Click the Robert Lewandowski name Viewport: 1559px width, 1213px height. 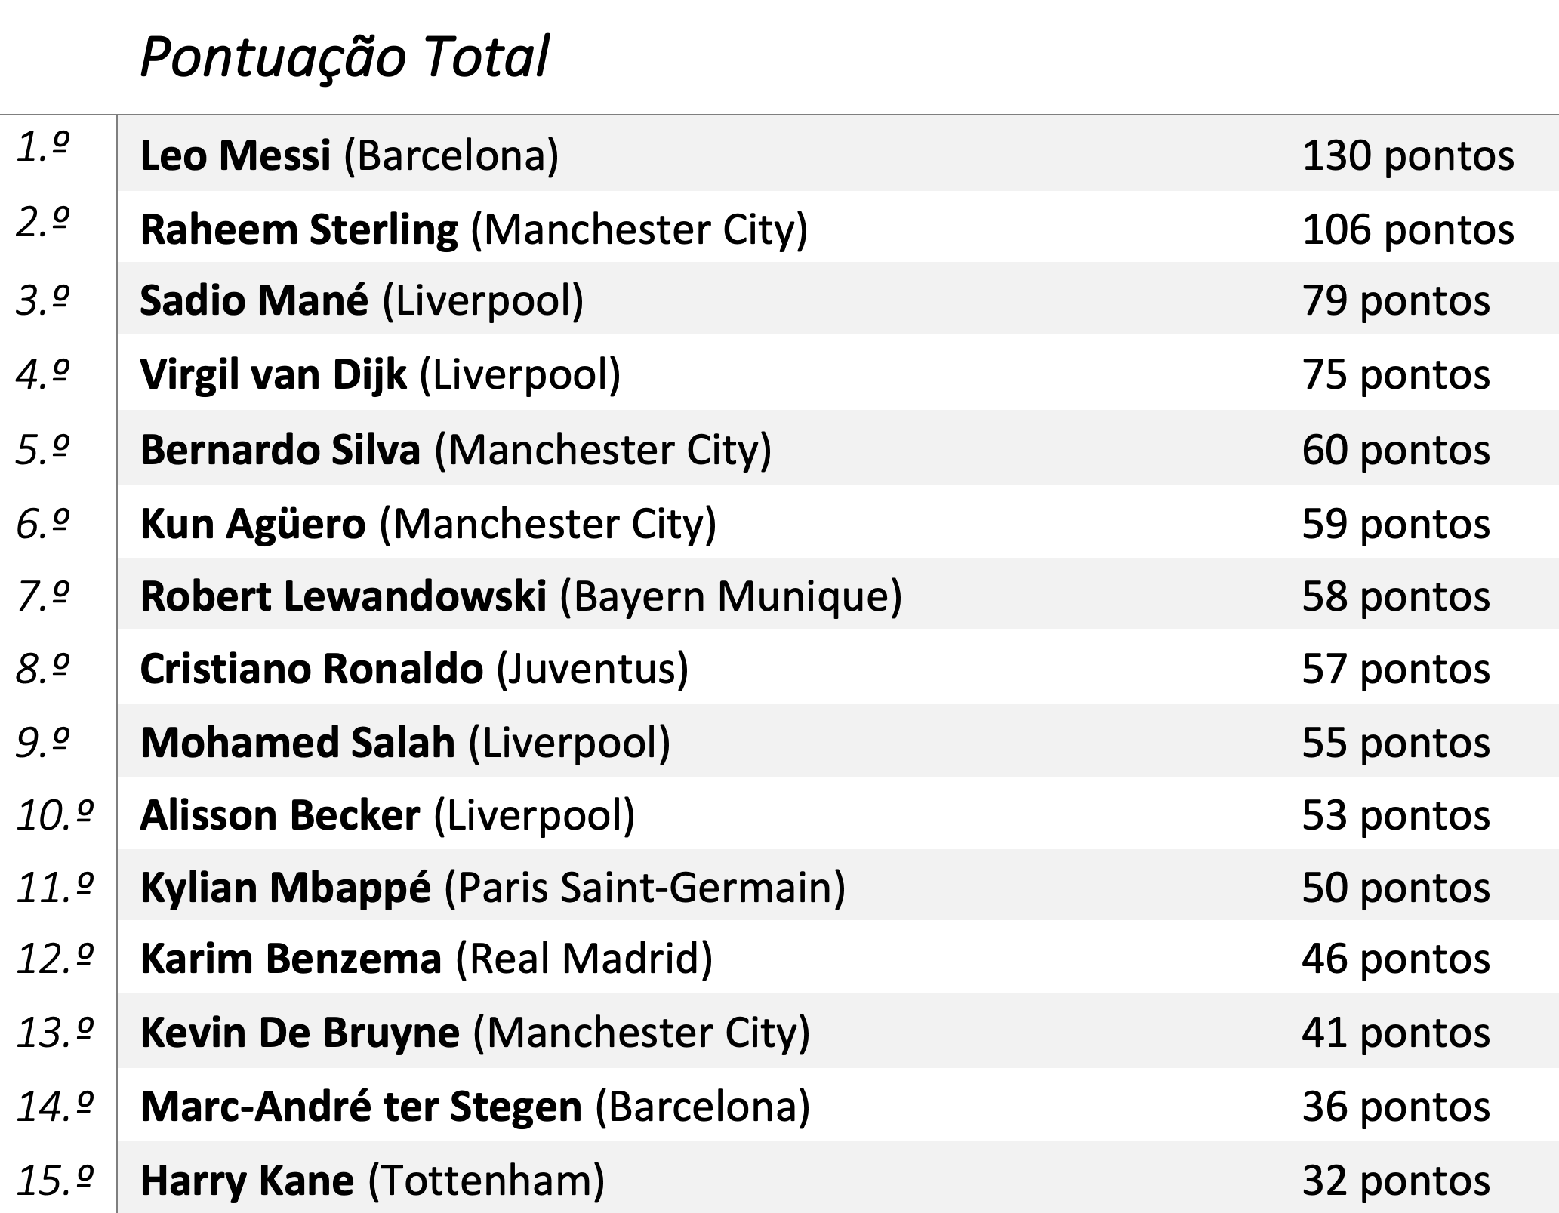pyautogui.click(x=344, y=596)
